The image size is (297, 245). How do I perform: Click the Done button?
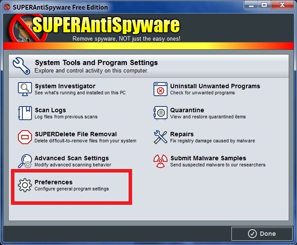point(262,234)
